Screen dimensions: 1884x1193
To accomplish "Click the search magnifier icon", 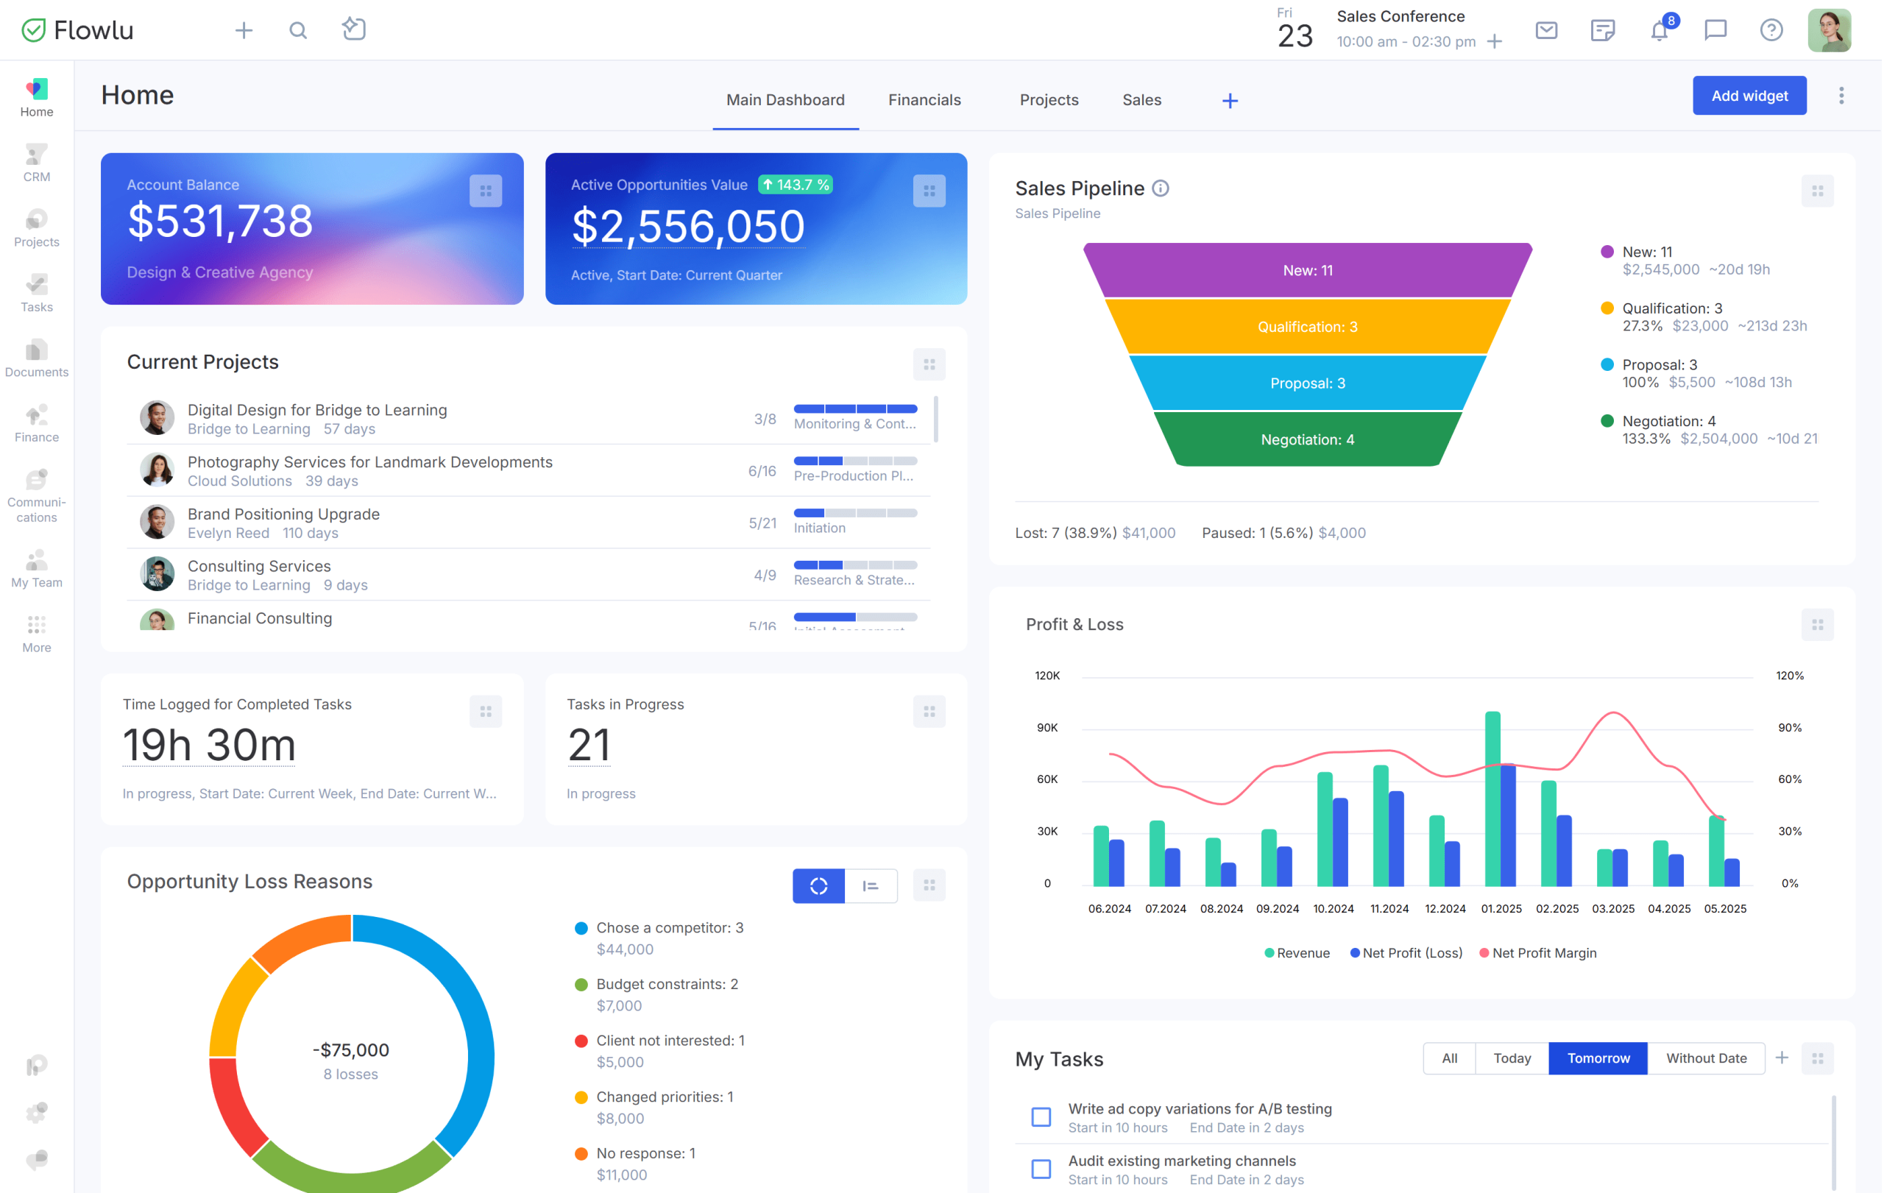I will (297, 30).
